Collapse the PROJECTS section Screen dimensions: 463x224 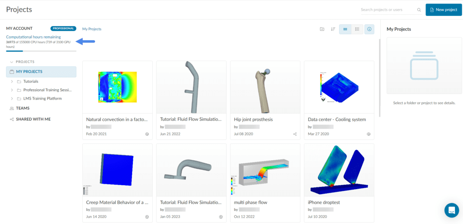click(11, 62)
